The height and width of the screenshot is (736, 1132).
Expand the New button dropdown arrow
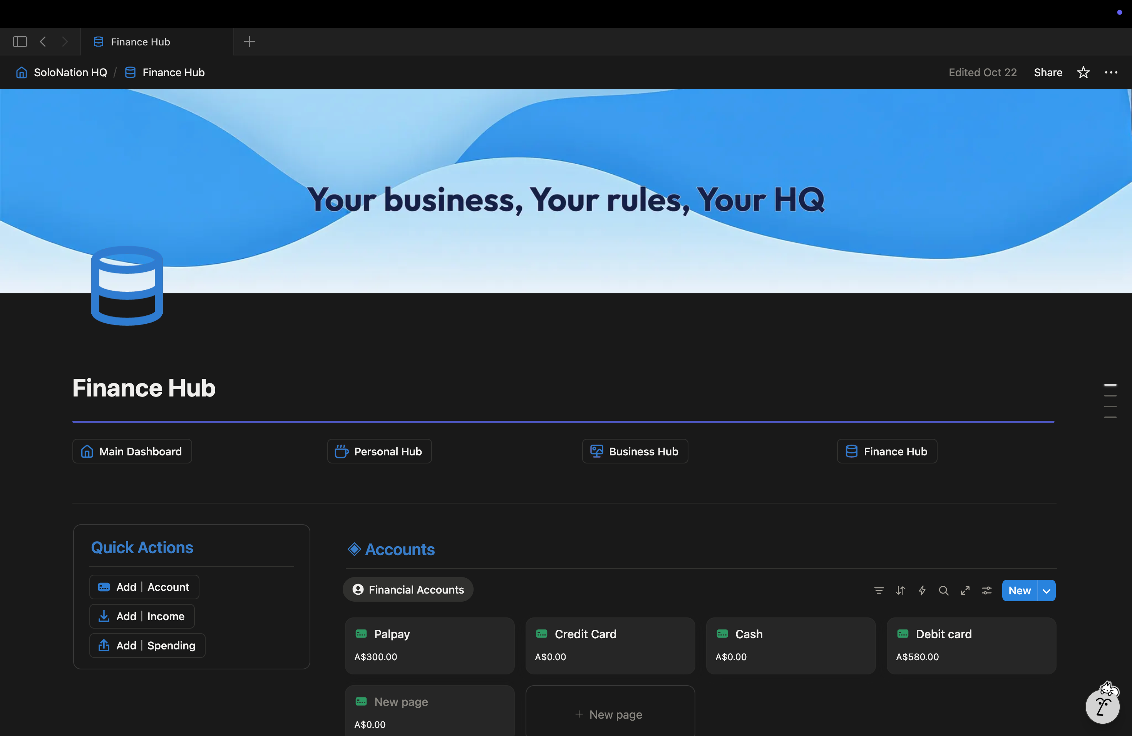tap(1047, 590)
